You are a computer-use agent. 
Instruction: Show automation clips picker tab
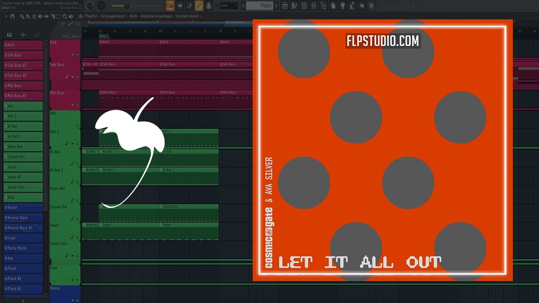click(x=37, y=35)
